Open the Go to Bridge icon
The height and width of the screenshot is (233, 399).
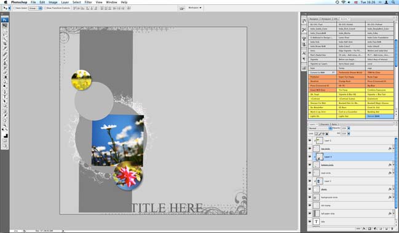pos(182,8)
